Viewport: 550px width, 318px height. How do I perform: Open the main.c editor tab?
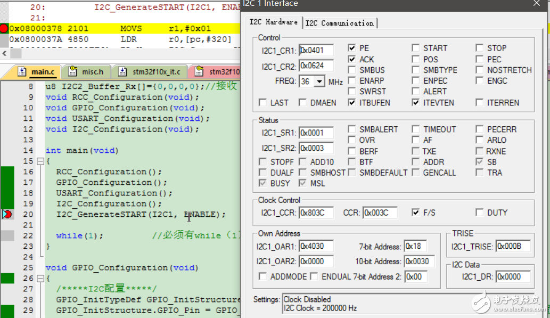[37, 71]
